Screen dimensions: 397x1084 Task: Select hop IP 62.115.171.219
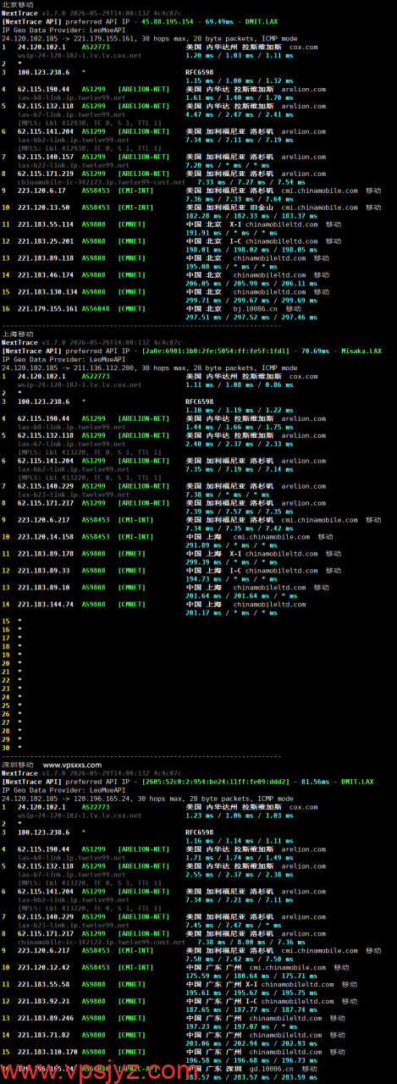(45, 174)
